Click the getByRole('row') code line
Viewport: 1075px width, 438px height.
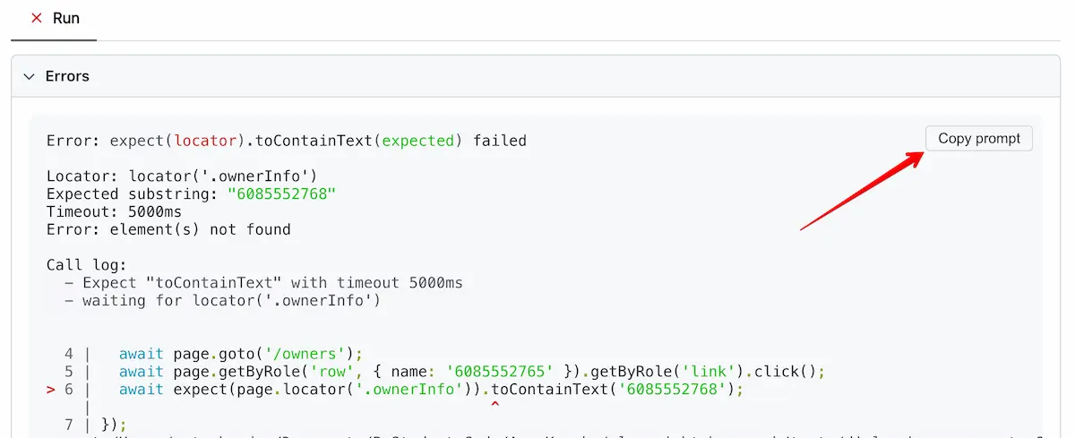point(470,372)
